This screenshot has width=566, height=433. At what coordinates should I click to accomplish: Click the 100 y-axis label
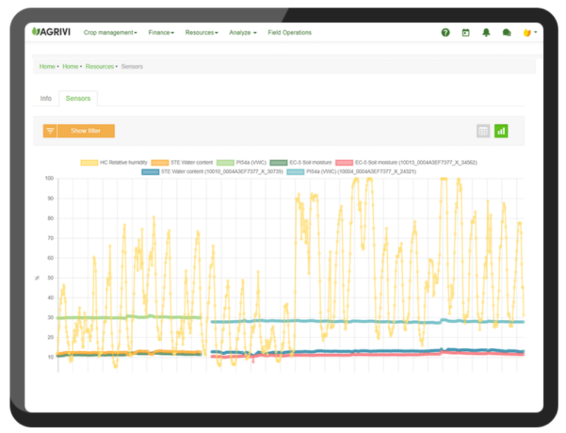[49, 179]
